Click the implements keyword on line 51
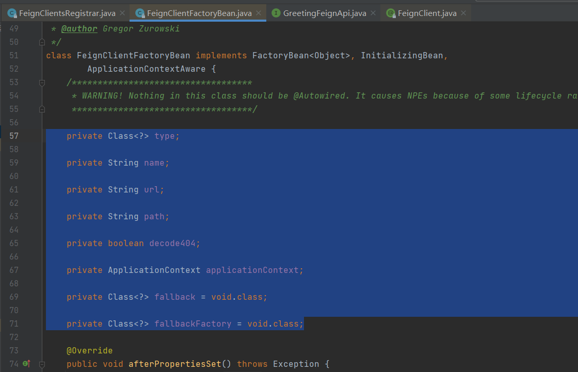The image size is (578, 372). pos(221,56)
